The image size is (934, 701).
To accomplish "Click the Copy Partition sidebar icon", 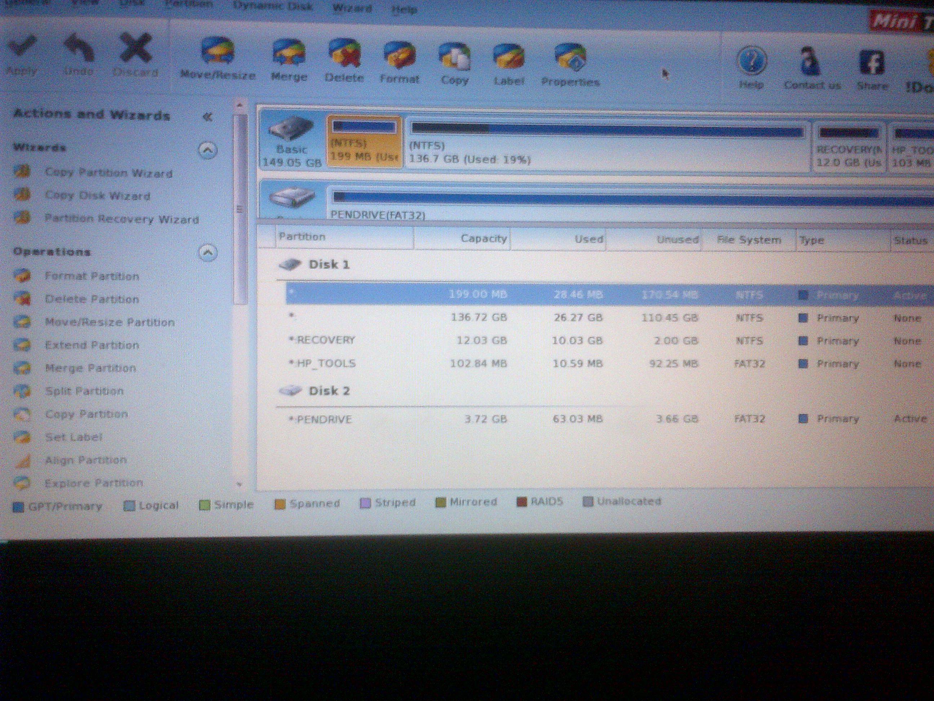I will (x=22, y=414).
